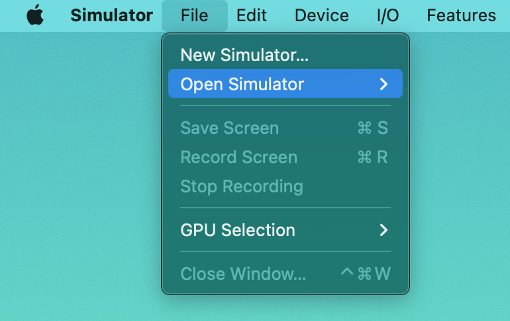Choose Record Screen in the File menu
This screenshot has height=321, width=510.
[x=238, y=157]
